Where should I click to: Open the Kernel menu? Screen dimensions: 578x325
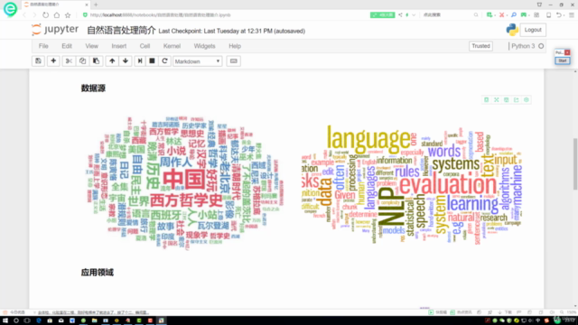(172, 46)
